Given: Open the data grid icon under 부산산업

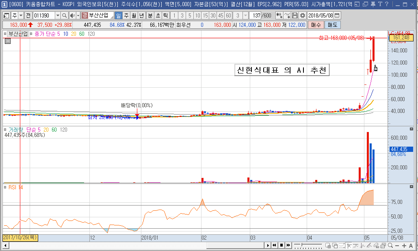Looking at the screenshot, I should point(8,41).
